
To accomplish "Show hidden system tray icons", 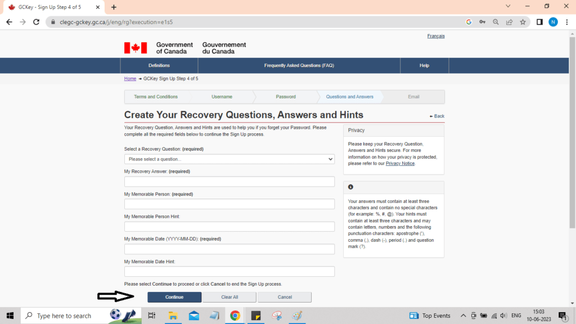I will [x=463, y=316].
